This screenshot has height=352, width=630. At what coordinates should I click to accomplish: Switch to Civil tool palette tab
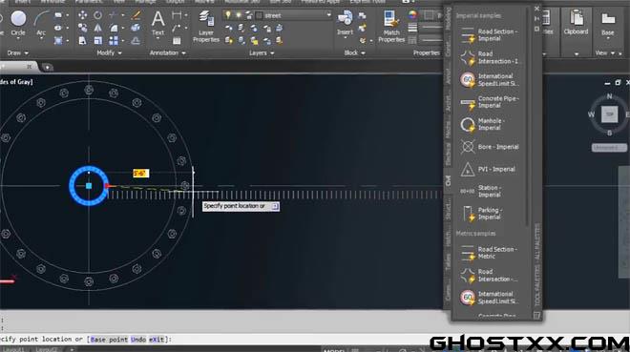(x=448, y=180)
